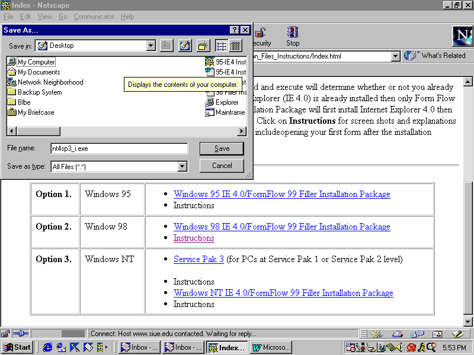Click the file list horizontal scrollbar right arrow
Screen dimensions: 474x355
[242, 131]
